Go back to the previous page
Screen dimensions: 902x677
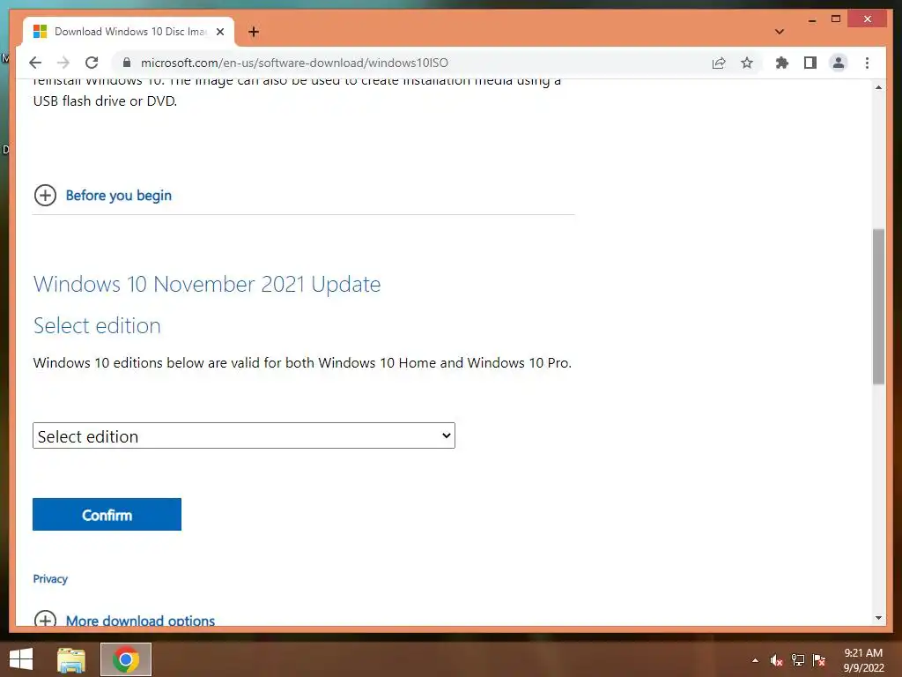[35, 63]
